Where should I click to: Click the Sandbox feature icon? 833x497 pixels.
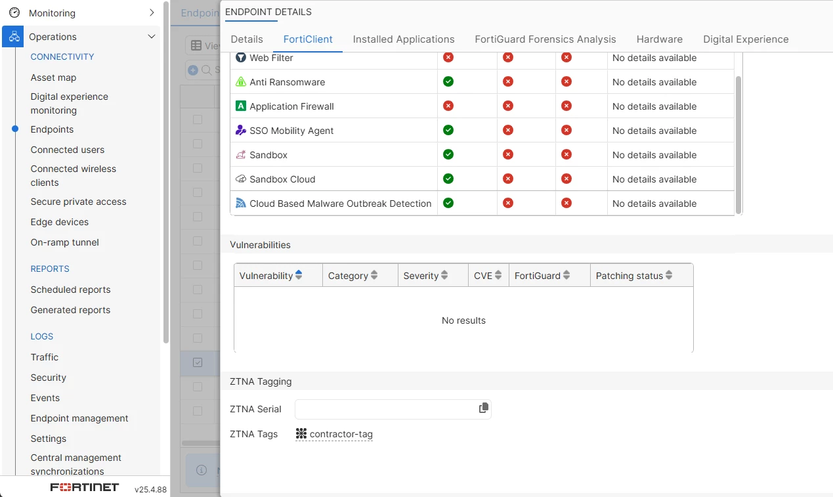(x=241, y=155)
